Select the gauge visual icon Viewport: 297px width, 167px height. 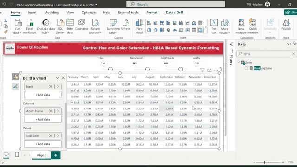(174, 30)
